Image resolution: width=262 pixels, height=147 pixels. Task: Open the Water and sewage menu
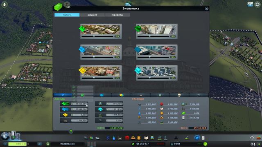click(x=114, y=138)
